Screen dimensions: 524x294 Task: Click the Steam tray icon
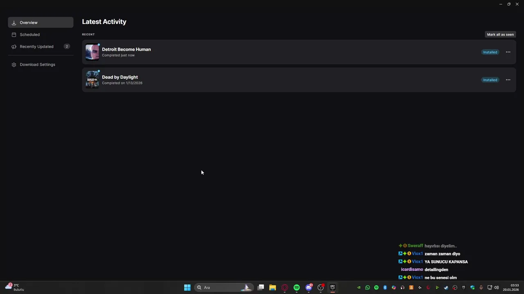pos(446,287)
